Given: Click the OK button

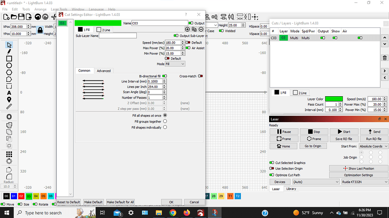Looking at the screenshot, I should pyautogui.click(x=171, y=202).
